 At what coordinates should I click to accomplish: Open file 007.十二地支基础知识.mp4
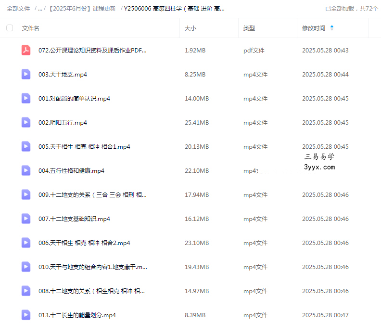[x=74, y=219]
